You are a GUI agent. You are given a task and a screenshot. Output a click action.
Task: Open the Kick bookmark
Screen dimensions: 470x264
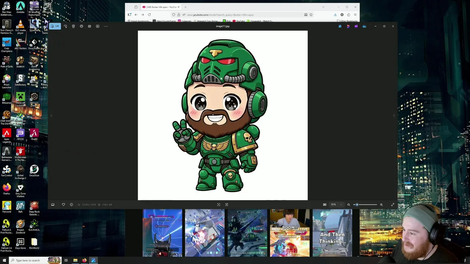click(x=227, y=21)
